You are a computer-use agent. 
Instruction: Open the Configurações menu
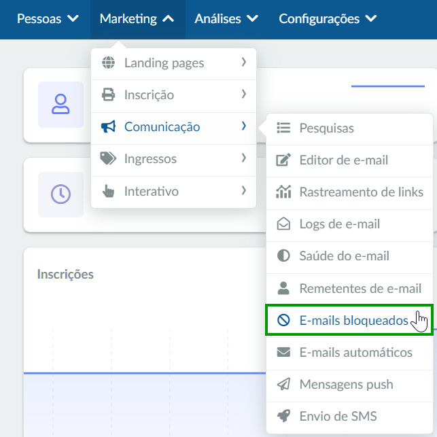[328, 18]
